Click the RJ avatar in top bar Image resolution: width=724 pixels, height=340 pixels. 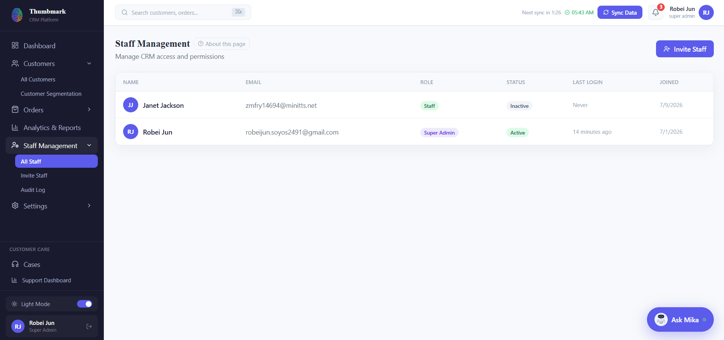(x=706, y=12)
